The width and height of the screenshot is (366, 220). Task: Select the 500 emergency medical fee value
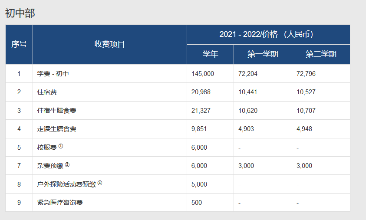tap(197, 203)
